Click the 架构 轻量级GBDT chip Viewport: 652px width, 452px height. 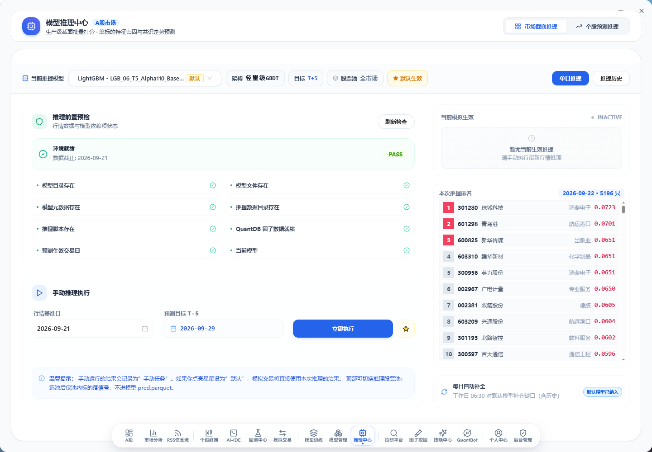[255, 78]
